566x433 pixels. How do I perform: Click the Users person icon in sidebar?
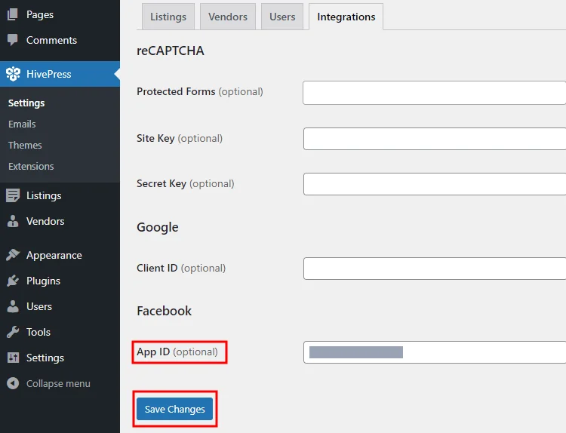[x=13, y=306]
